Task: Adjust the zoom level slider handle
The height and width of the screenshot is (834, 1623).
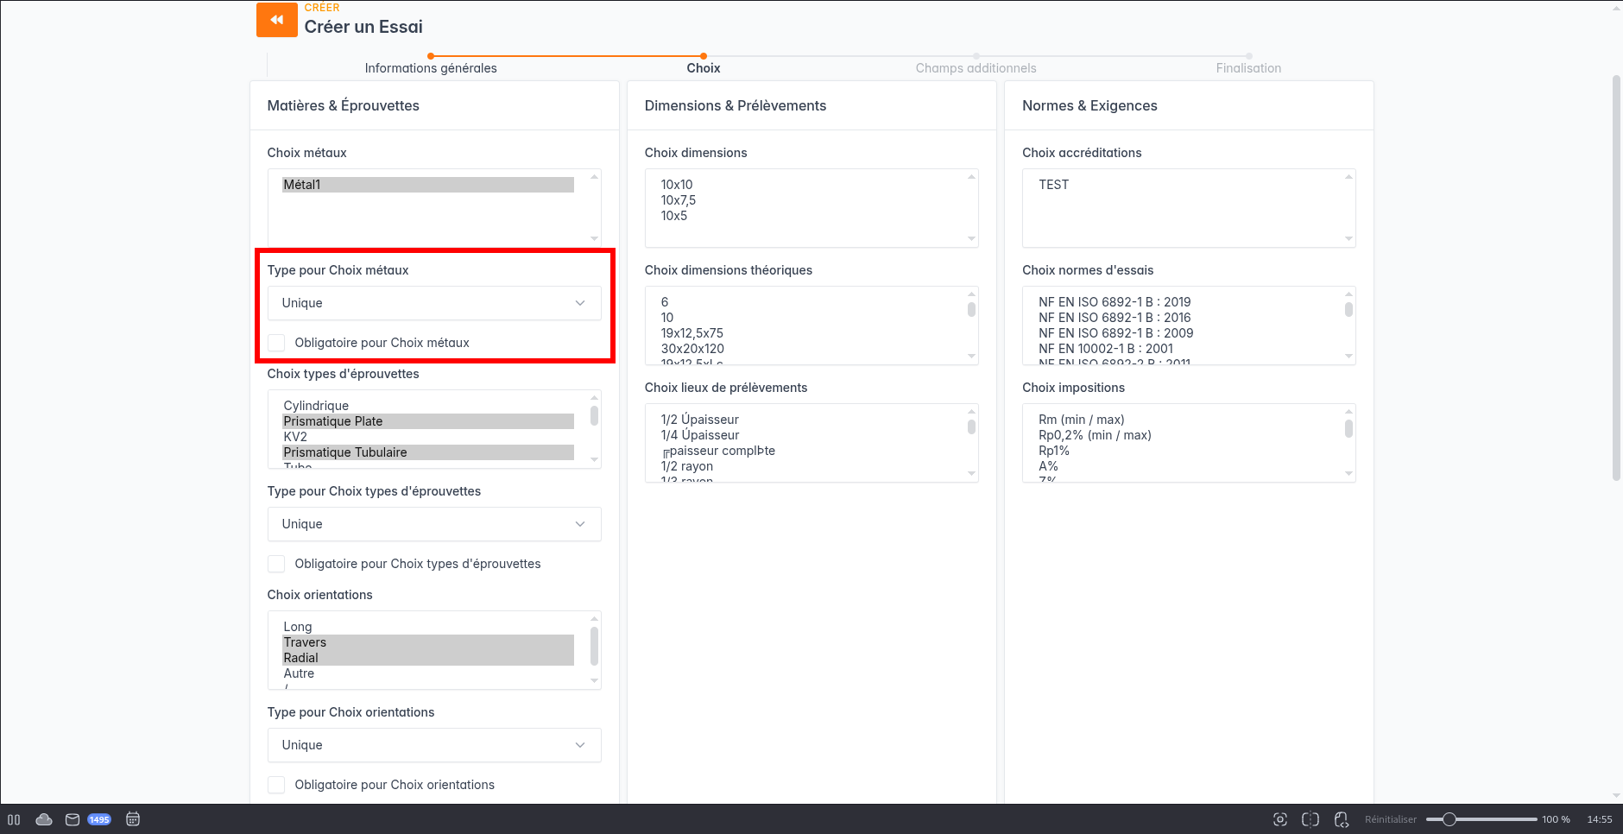Action: tap(1449, 819)
